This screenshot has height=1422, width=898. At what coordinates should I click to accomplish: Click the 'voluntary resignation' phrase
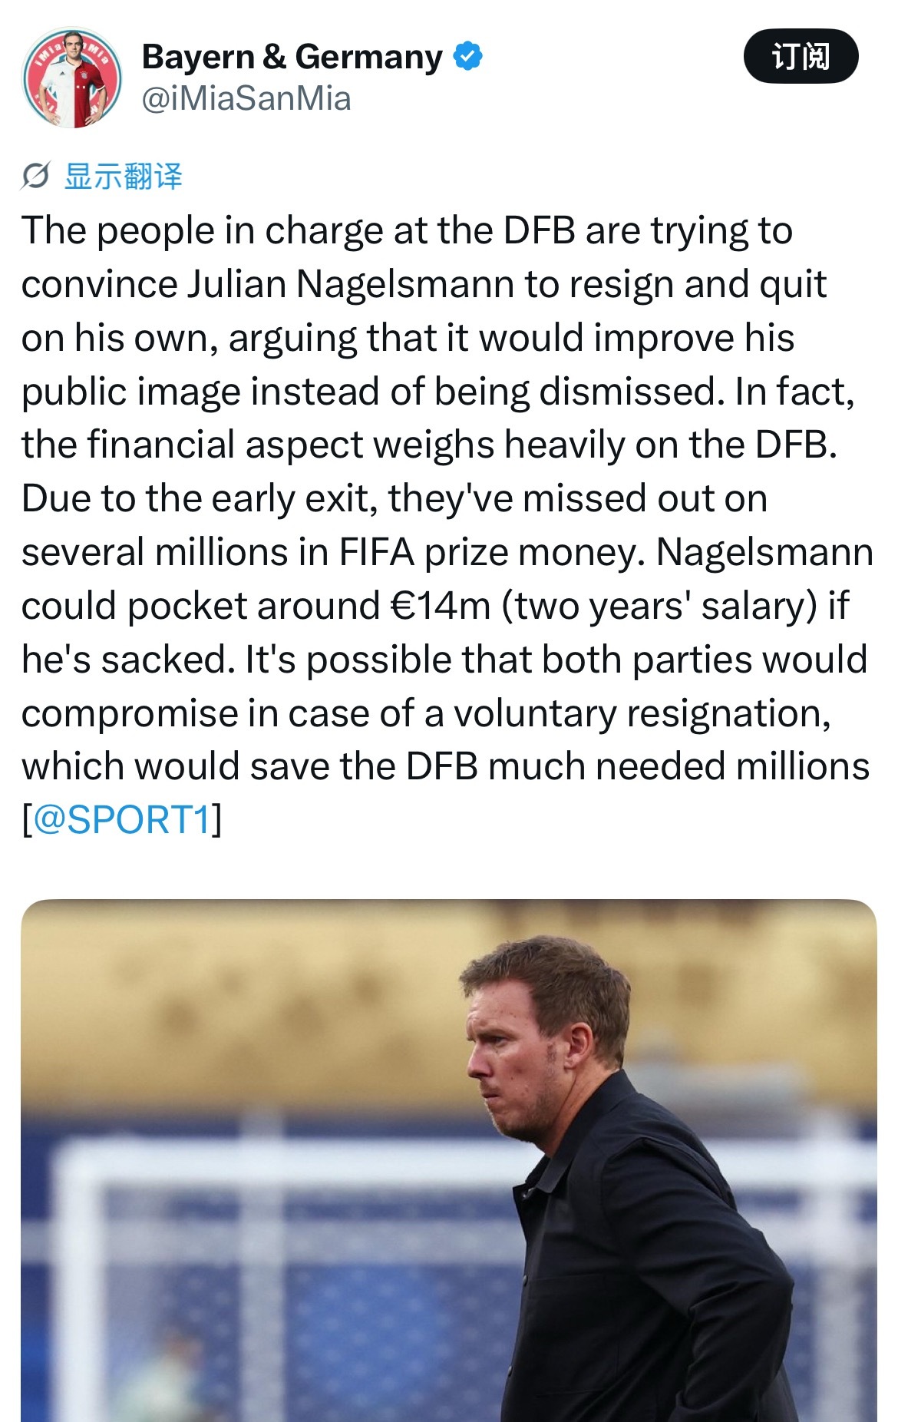(x=642, y=713)
